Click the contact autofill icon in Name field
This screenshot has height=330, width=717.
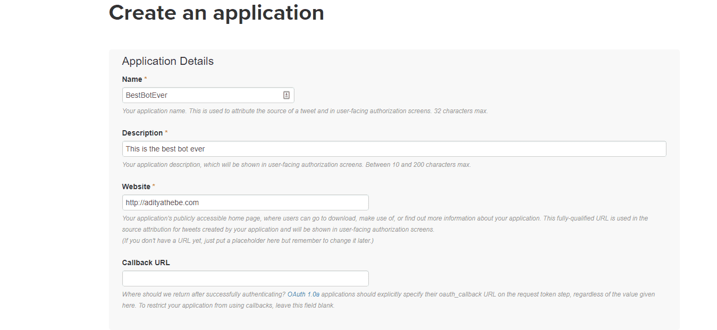point(286,95)
